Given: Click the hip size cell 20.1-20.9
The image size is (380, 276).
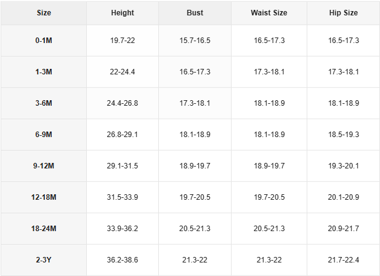Looking at the screenshot, I should pyautogui.click(x=344, y=197).
